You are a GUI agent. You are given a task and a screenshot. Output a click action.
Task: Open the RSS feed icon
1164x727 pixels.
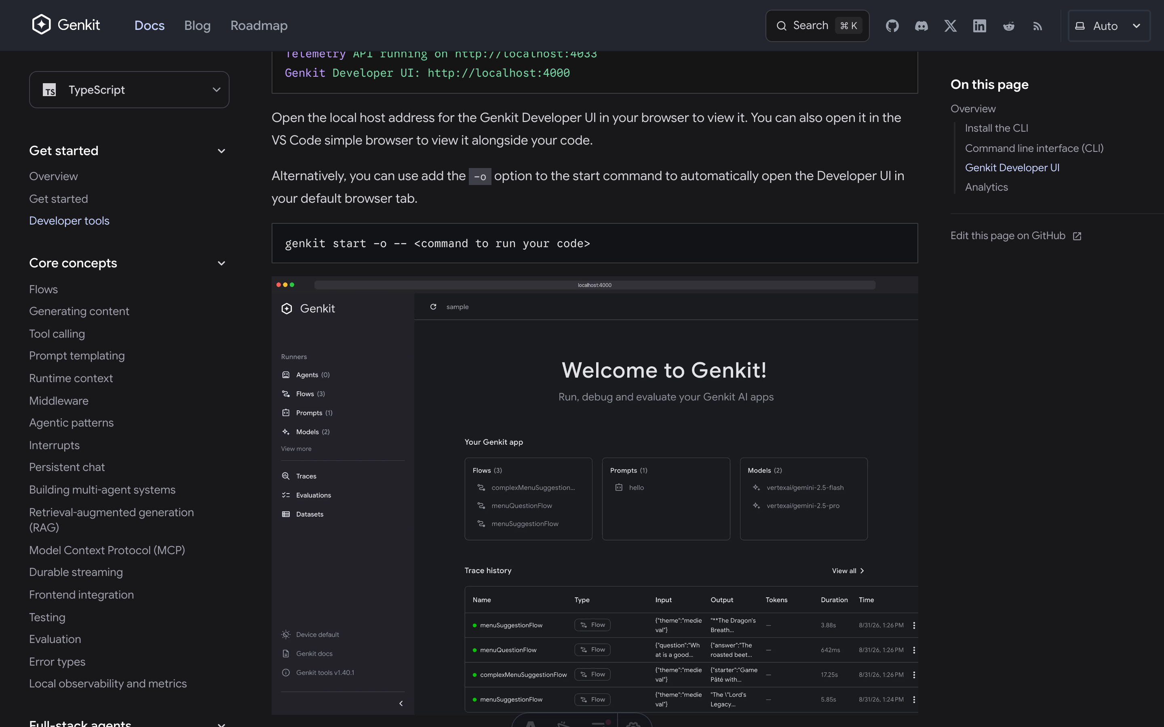(x=1037, y=26)
